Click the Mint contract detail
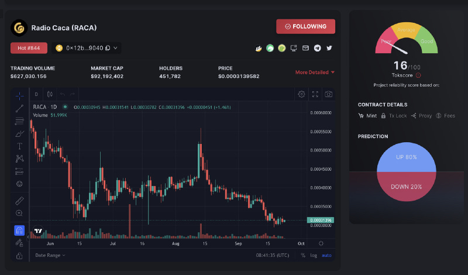 367,116
